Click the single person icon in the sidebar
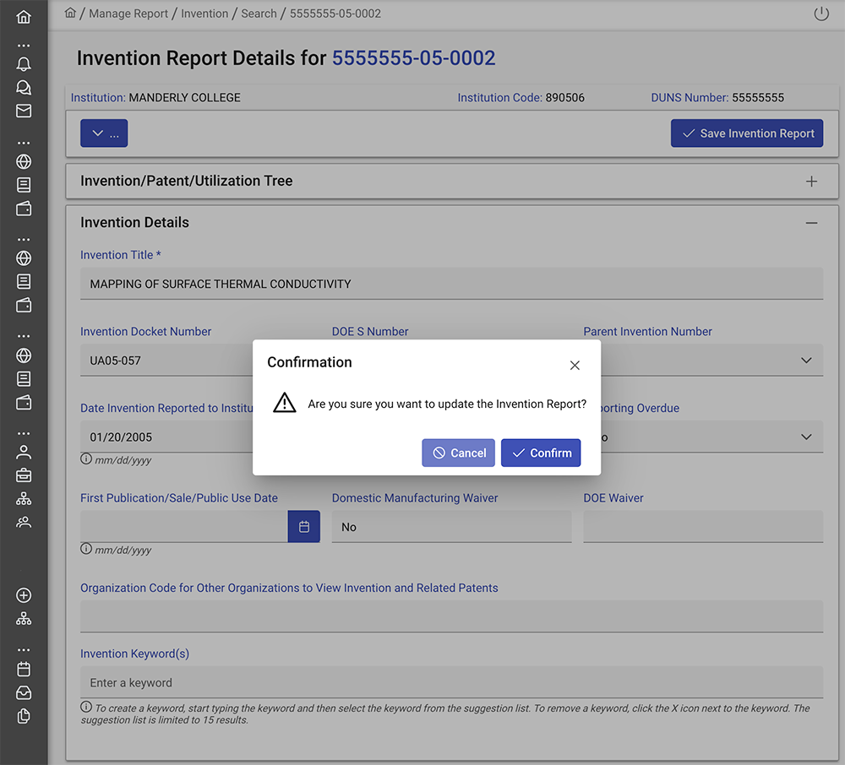 24,451
